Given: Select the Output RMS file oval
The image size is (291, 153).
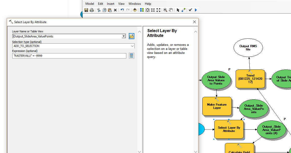Looking at the screenshot, I should pyautogui.click(x=248, y=48).
